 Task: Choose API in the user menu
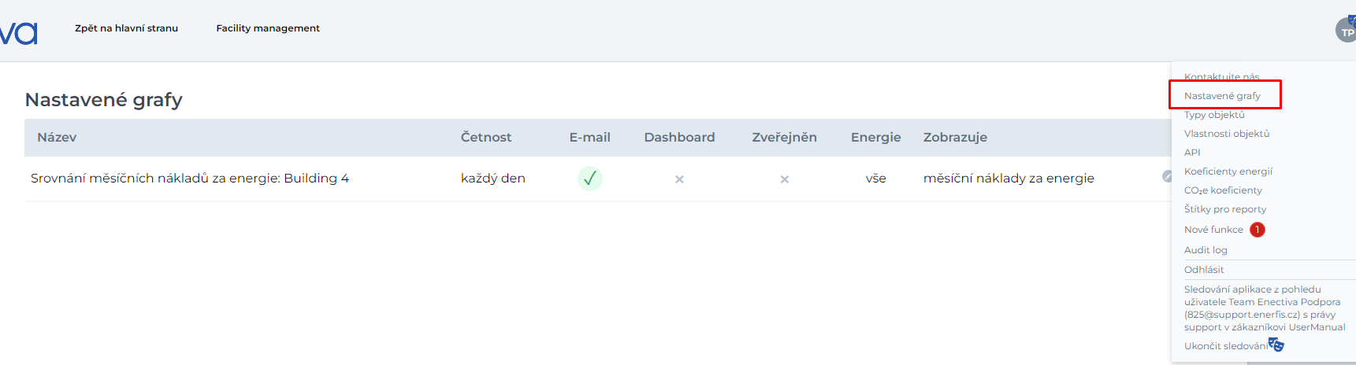(x=1192, y=153)
